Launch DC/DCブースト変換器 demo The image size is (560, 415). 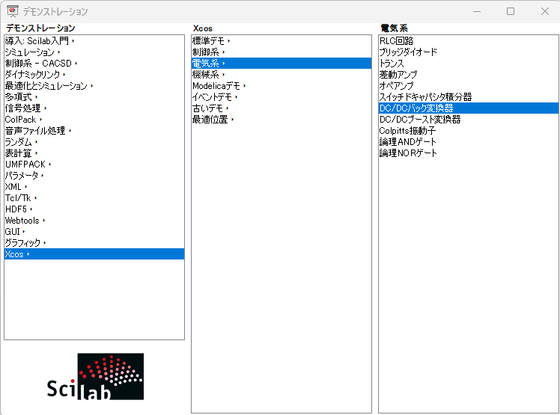[x=469, y=119]
